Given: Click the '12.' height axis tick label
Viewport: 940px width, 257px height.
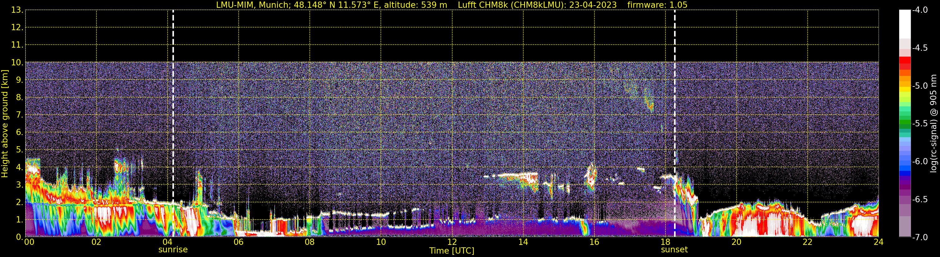Looking at the screenshot, I should (x=17, y=27).
